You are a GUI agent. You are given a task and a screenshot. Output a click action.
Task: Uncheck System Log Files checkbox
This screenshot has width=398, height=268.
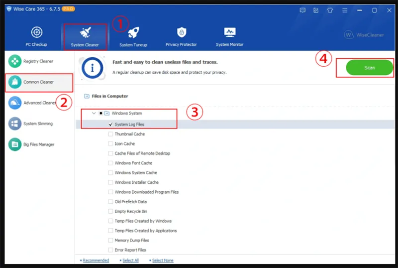tap(110, 125)
